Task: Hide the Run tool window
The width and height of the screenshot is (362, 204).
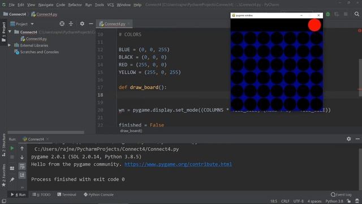Action: (x=357, y=139)
